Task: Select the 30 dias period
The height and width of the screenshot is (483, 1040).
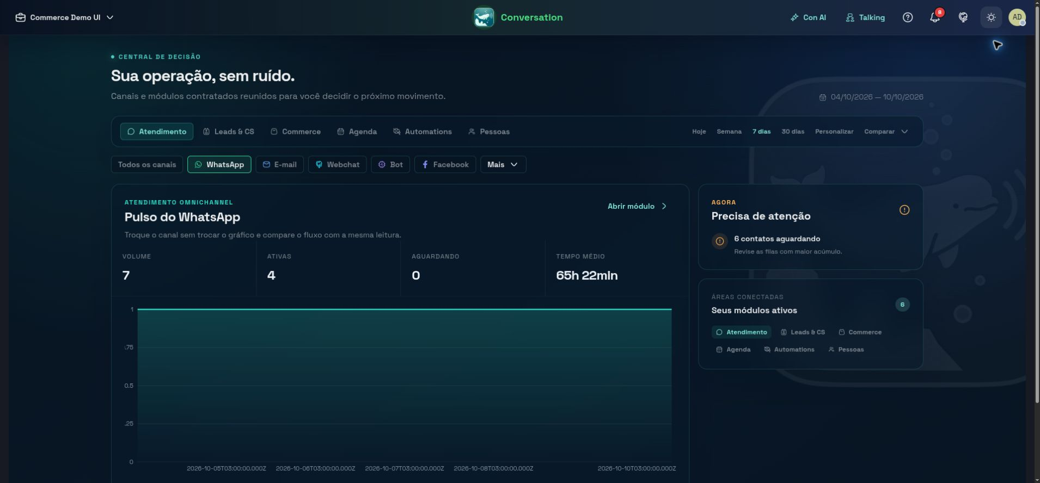Action: point(793,132)
